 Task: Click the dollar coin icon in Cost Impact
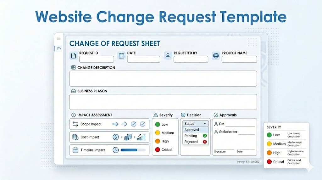116,137
